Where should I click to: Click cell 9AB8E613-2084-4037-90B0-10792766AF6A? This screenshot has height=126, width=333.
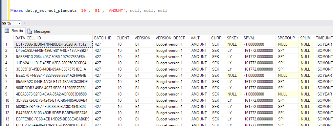53,57
